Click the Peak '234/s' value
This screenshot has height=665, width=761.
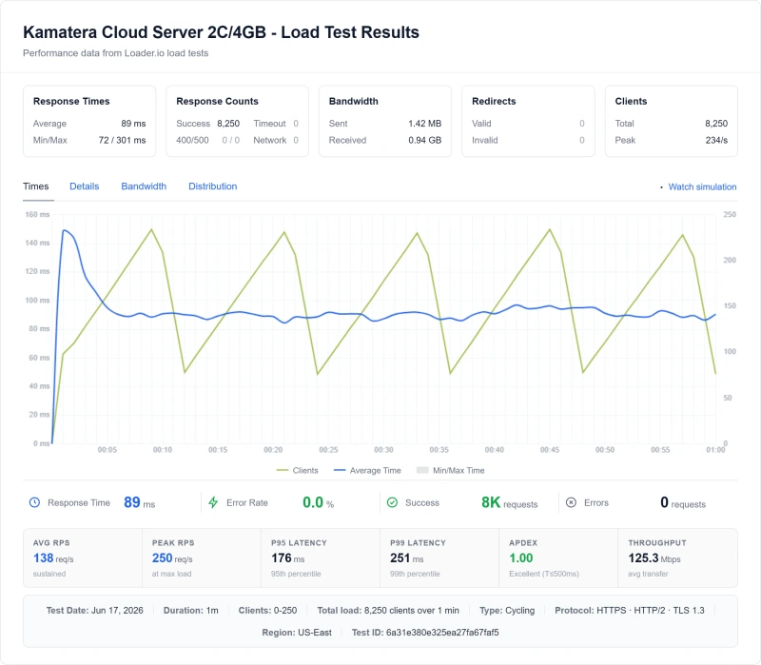pos(716,140)
